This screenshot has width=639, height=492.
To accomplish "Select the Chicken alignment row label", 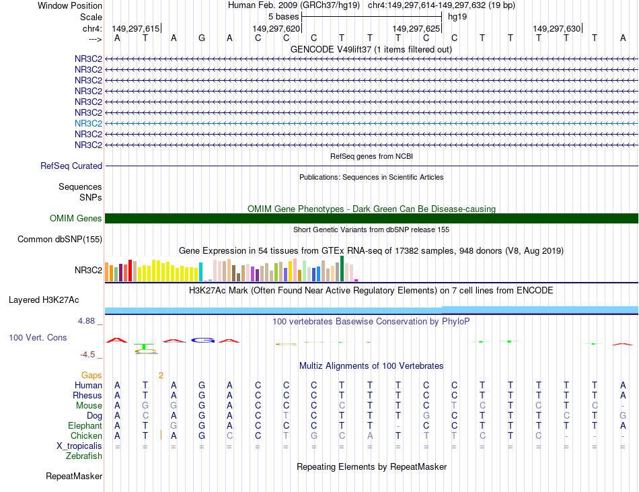I will coord(86,435).
